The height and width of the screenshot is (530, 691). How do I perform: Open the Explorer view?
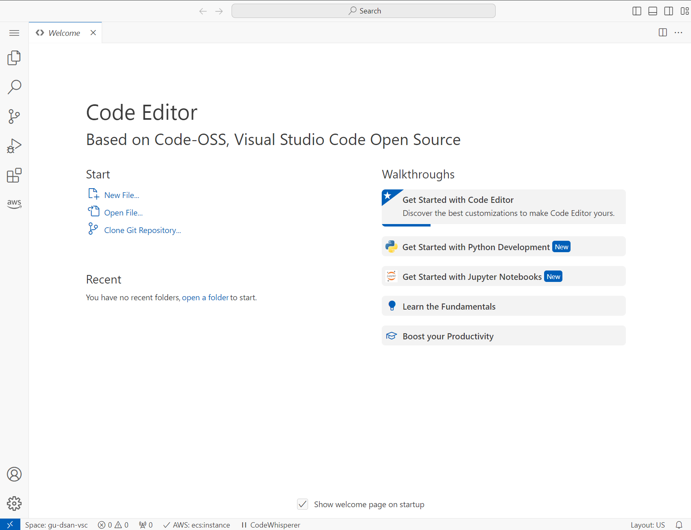click(x=14, y=58)
